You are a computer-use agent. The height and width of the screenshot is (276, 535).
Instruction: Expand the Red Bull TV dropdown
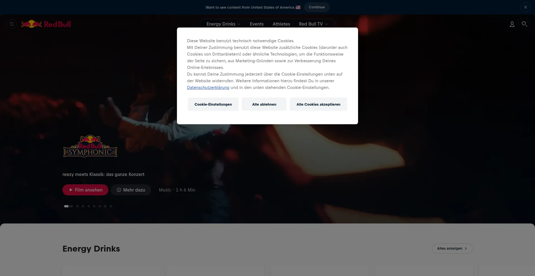(313, 24)
